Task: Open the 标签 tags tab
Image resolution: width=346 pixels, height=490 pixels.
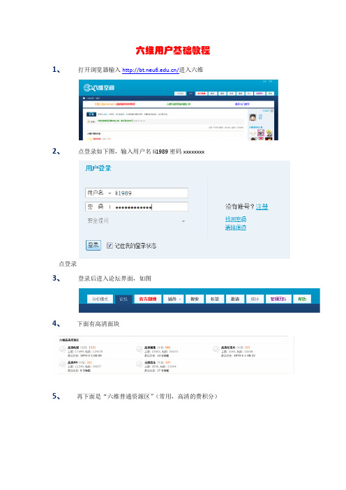Action: (215, 299)
